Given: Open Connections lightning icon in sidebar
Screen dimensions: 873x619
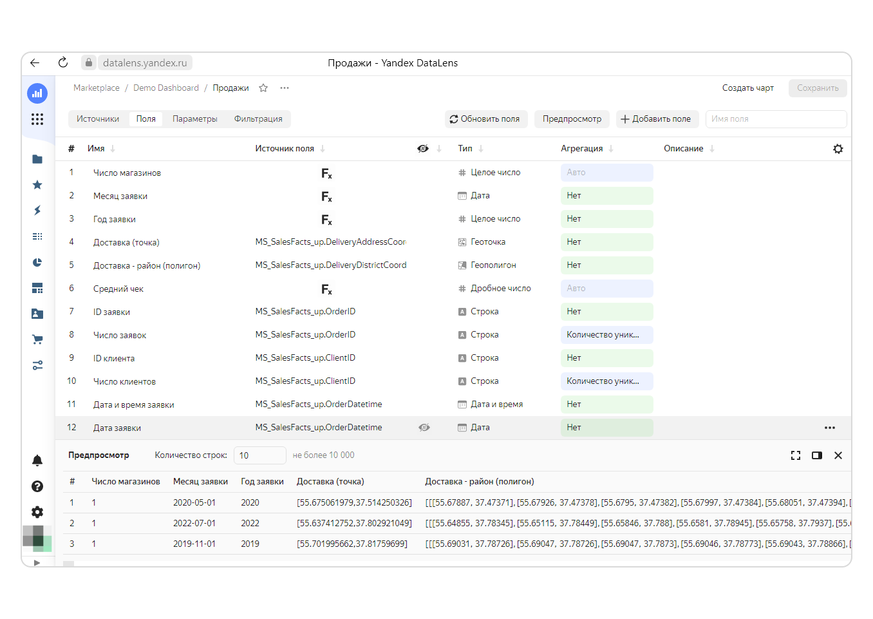Looking at the screenshot, I should click(x=37, y=211).
